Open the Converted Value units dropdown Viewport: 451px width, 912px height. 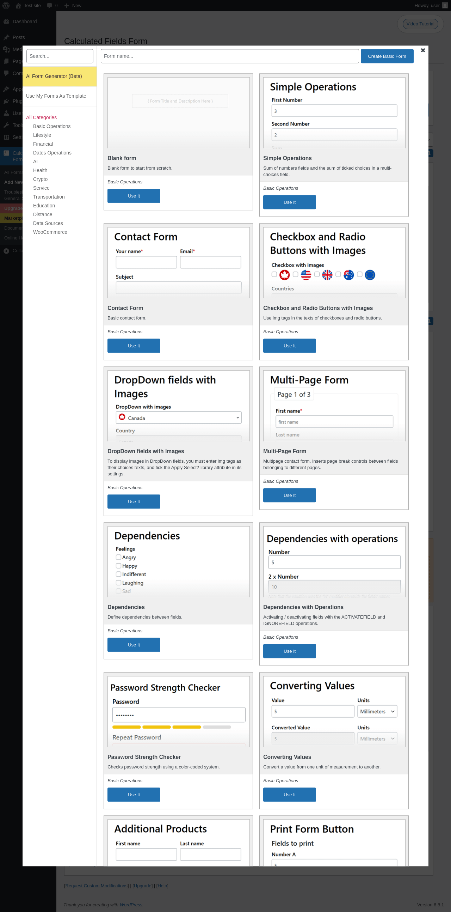point(377,738)
